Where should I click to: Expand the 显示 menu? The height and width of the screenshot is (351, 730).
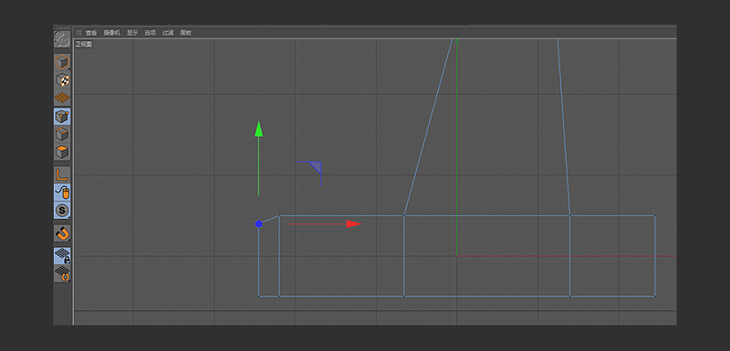(x=132, y=33)
